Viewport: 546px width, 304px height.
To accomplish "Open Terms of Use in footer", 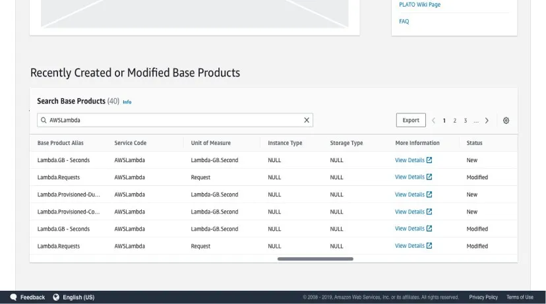I will pyautogui.click(x=520, y=297).
